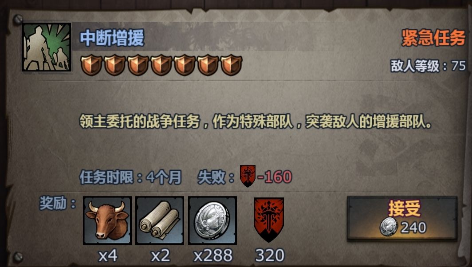Image resolution: width=472 pixels, height=267 pixels.
Task: Click the 中断增援 mission title
Action: click(112, 38)
